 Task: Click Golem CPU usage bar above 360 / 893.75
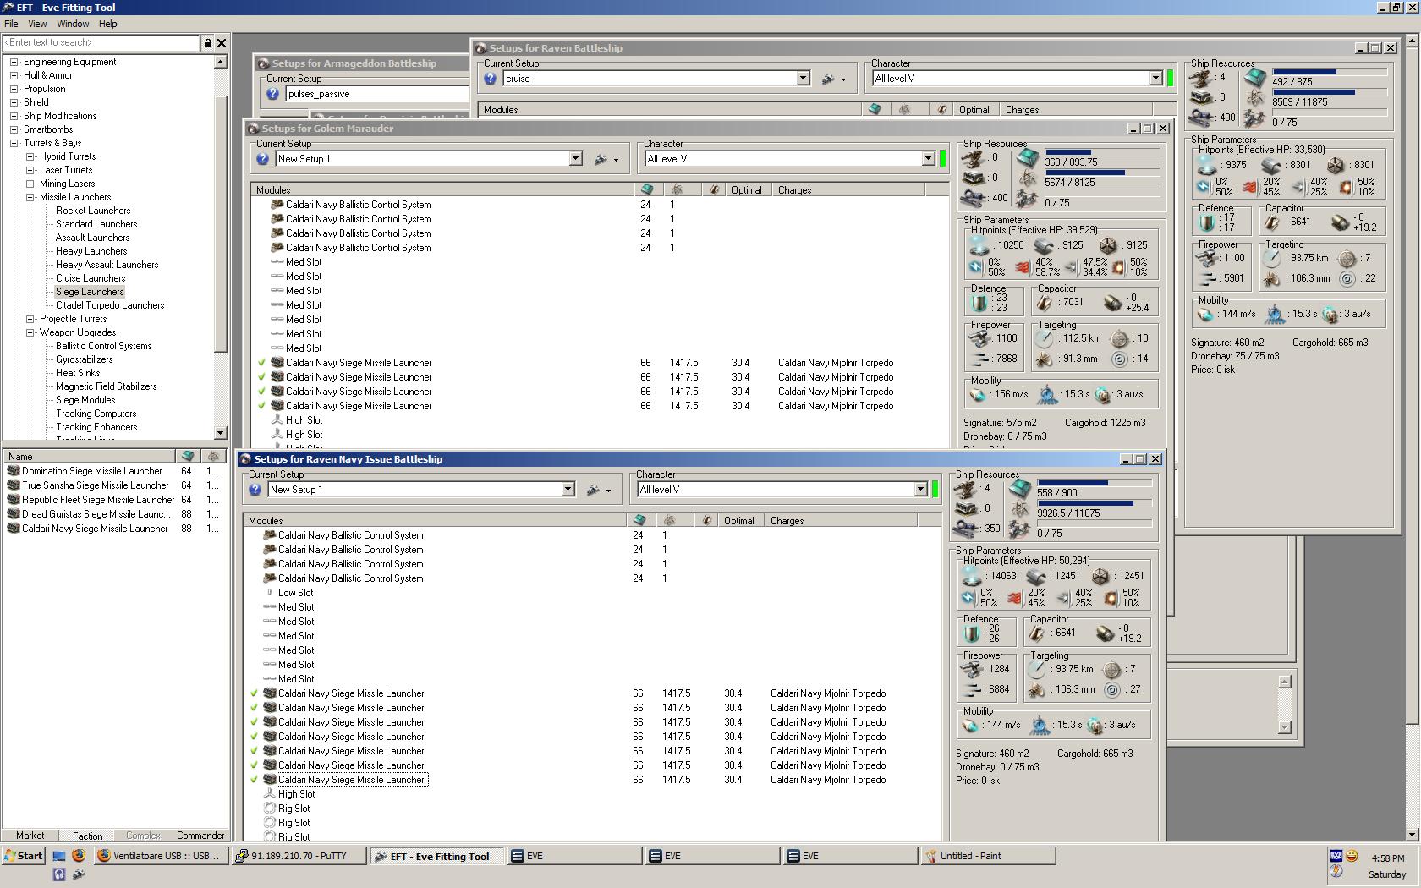pos(1103,152)
